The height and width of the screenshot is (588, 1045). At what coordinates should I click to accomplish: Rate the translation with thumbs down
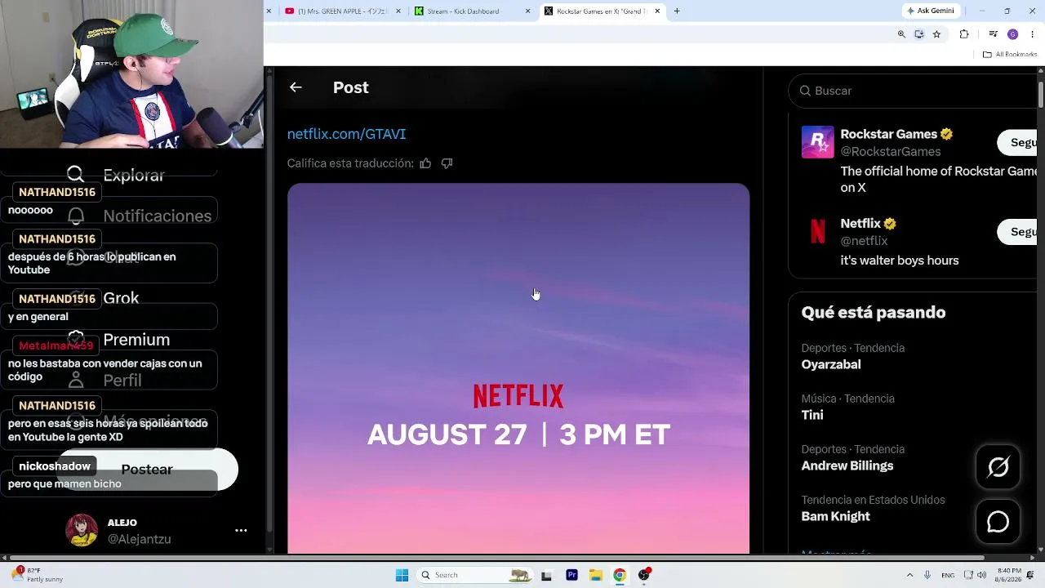coord(447,163)
